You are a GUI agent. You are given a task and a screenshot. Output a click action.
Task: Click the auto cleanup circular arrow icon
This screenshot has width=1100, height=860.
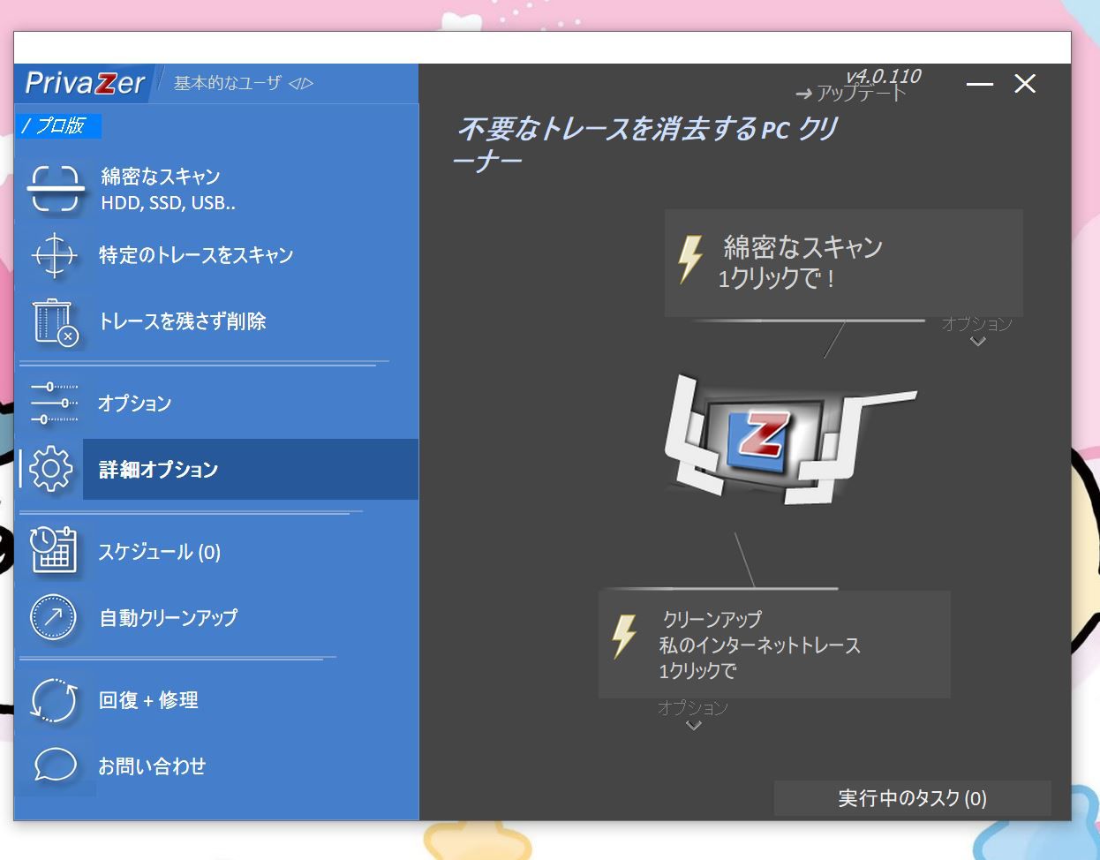coord(54,617)
